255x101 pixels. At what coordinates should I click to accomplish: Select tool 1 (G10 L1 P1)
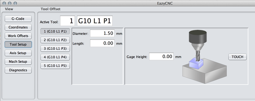[x=55, y=31]
